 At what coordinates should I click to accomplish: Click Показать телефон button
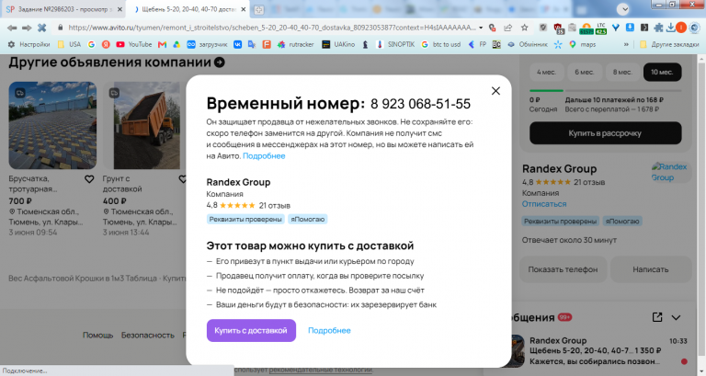(x=563, y=269)
